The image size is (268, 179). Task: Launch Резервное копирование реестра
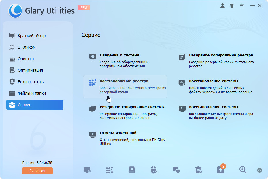point(221,55)
